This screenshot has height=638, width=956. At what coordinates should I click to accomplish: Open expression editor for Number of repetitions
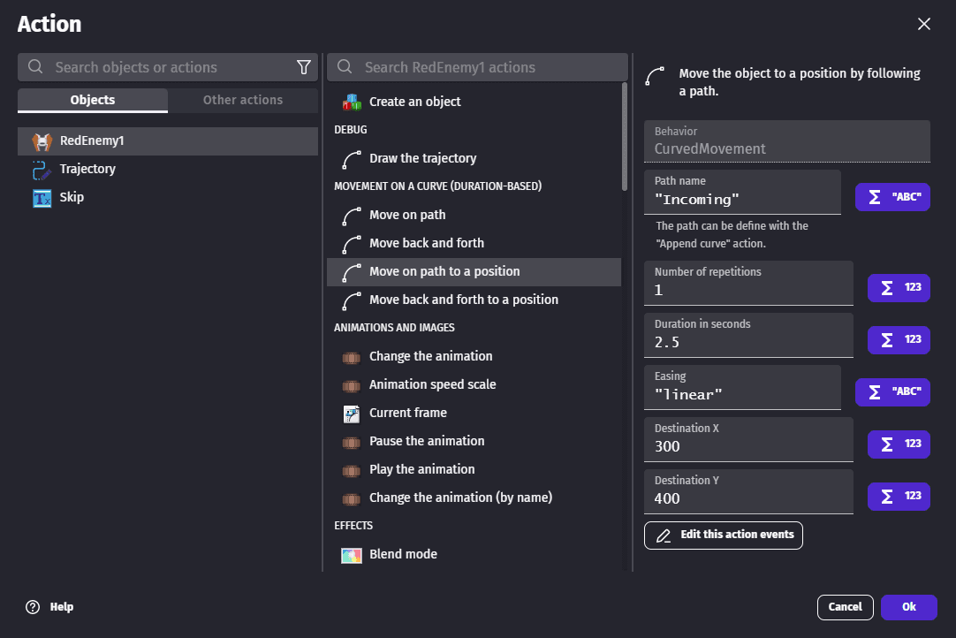[899, 288]
